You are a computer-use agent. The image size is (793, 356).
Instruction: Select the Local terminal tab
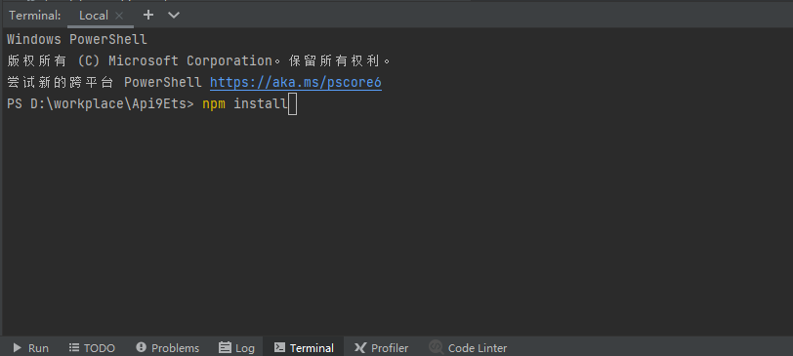[x=94, y=16]
